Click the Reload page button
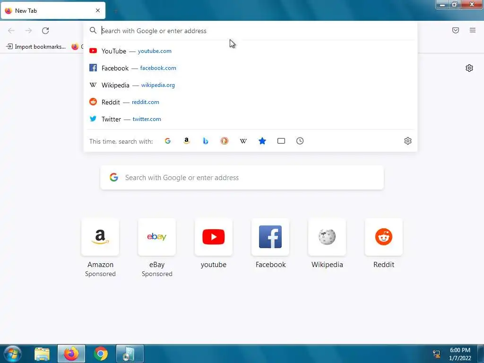Viewport: 484px width, 363px height. click(45, 31)
